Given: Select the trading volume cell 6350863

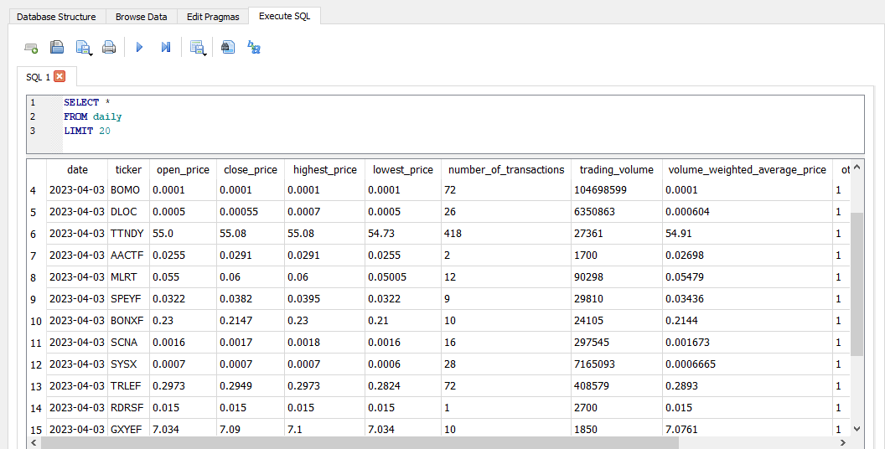Looking at the screenshot, I should (616, 212).
